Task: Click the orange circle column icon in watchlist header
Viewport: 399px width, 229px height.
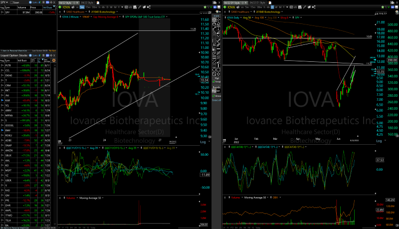Action: click(54, 60)
